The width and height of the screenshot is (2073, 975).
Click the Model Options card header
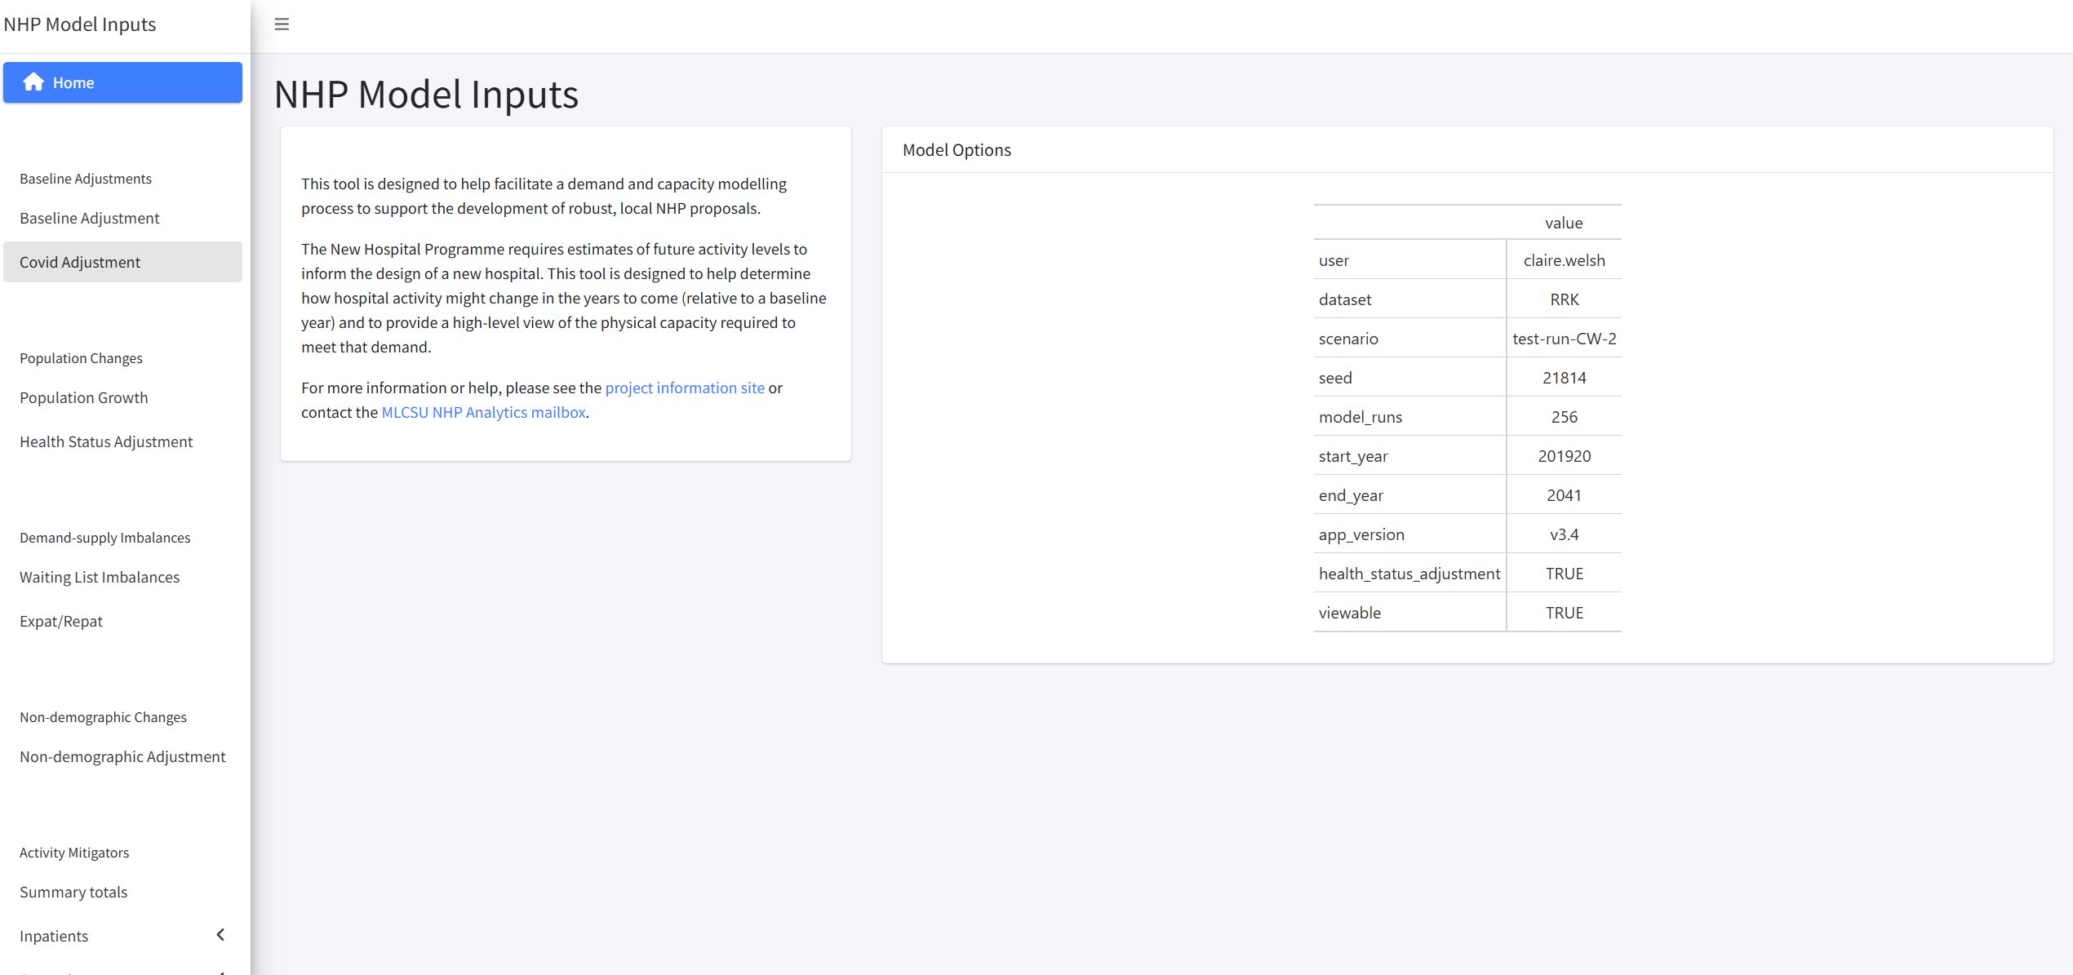pos(956,150)
